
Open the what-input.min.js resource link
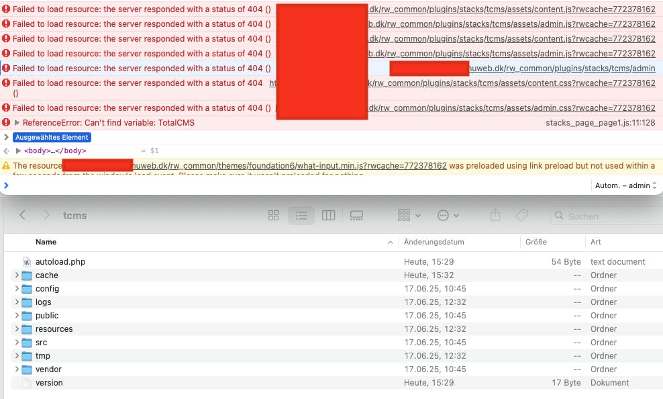pyautogui.click(x=290, y=166)
